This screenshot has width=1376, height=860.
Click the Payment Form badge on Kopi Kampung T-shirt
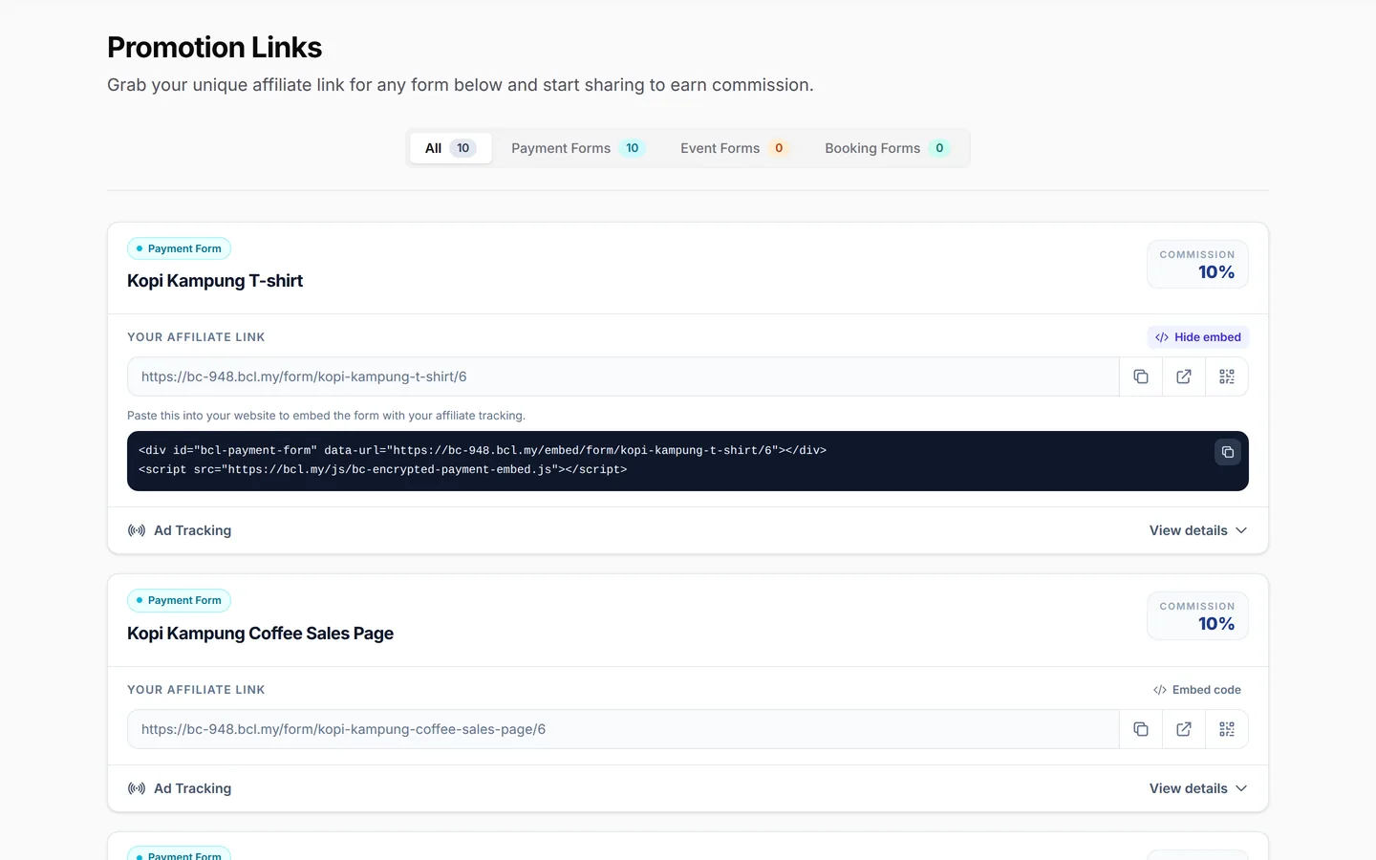tap(179, 248)
